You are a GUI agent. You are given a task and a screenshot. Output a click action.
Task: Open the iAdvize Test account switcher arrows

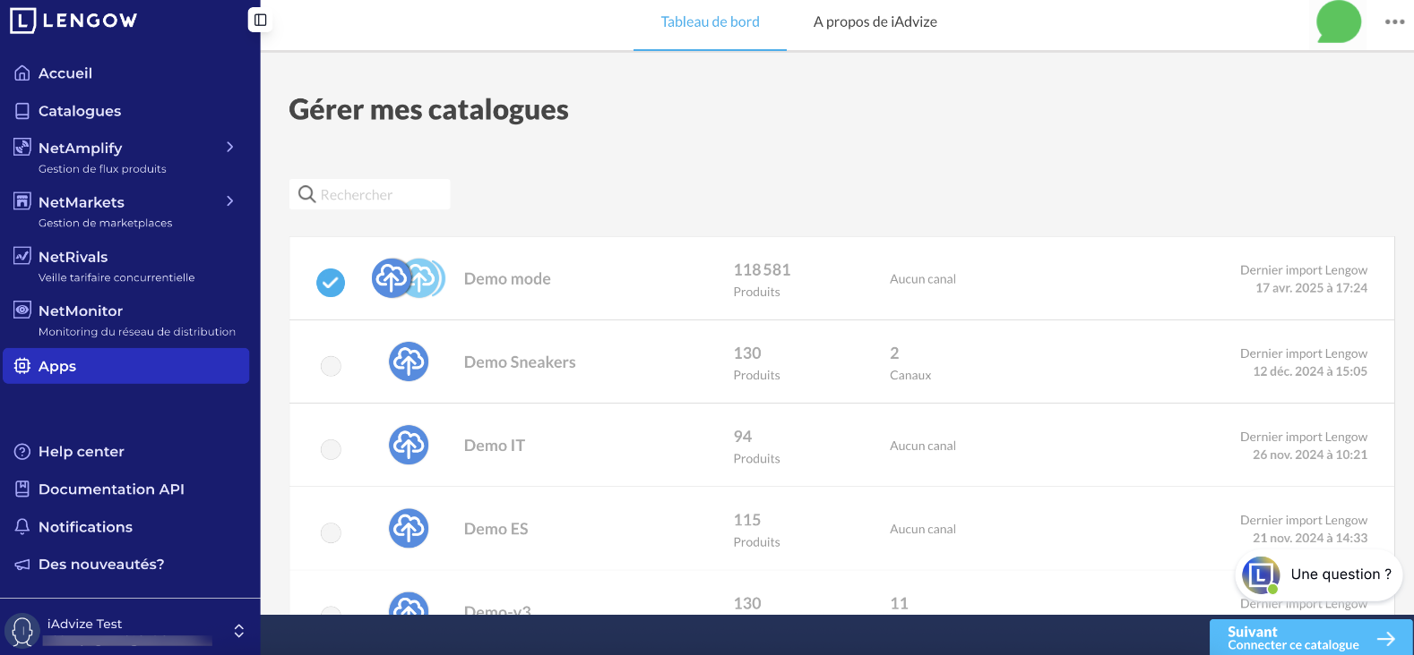click(x=239, y=631)
